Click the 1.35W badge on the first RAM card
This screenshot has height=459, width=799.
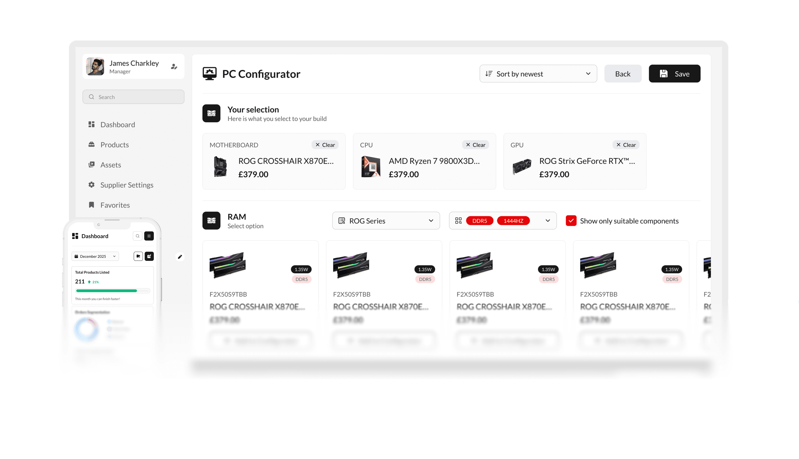click(x=301, y=269)
